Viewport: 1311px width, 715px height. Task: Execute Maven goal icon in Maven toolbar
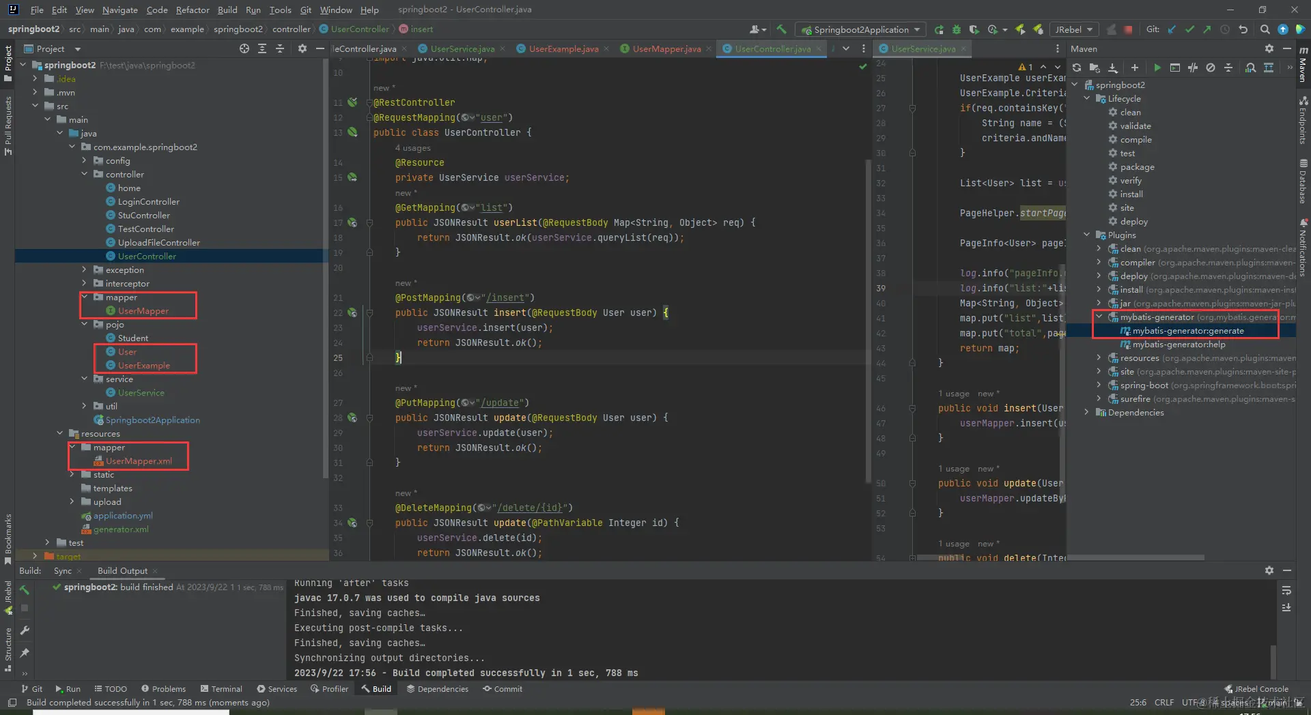pos(1175,68)
